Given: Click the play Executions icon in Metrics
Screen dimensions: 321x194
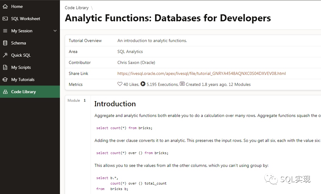Looking at the screenshot, I should 143,84.
